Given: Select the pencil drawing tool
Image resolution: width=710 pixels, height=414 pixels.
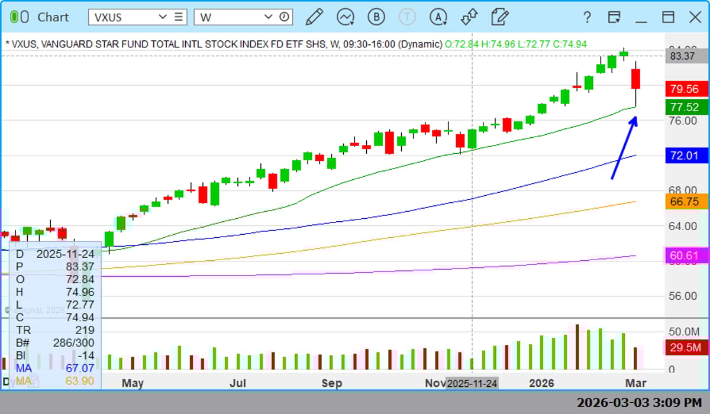Looking at the screenshot, I should pyautogui.click(x=315, y=17).
